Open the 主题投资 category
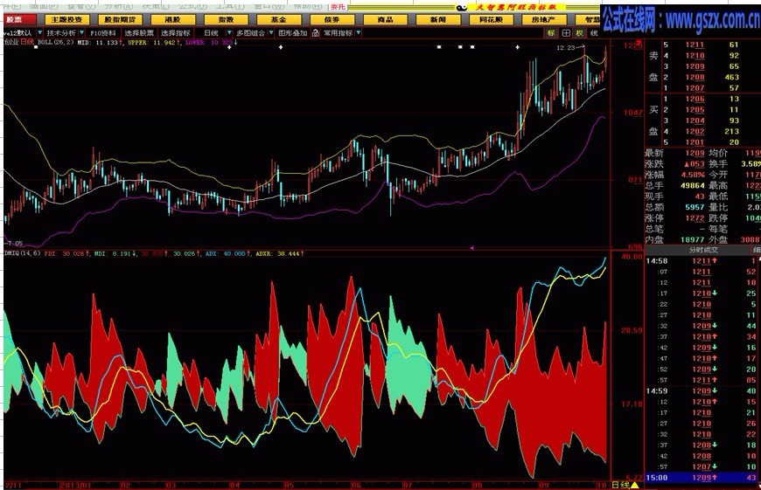 click(x=67, y=20)
